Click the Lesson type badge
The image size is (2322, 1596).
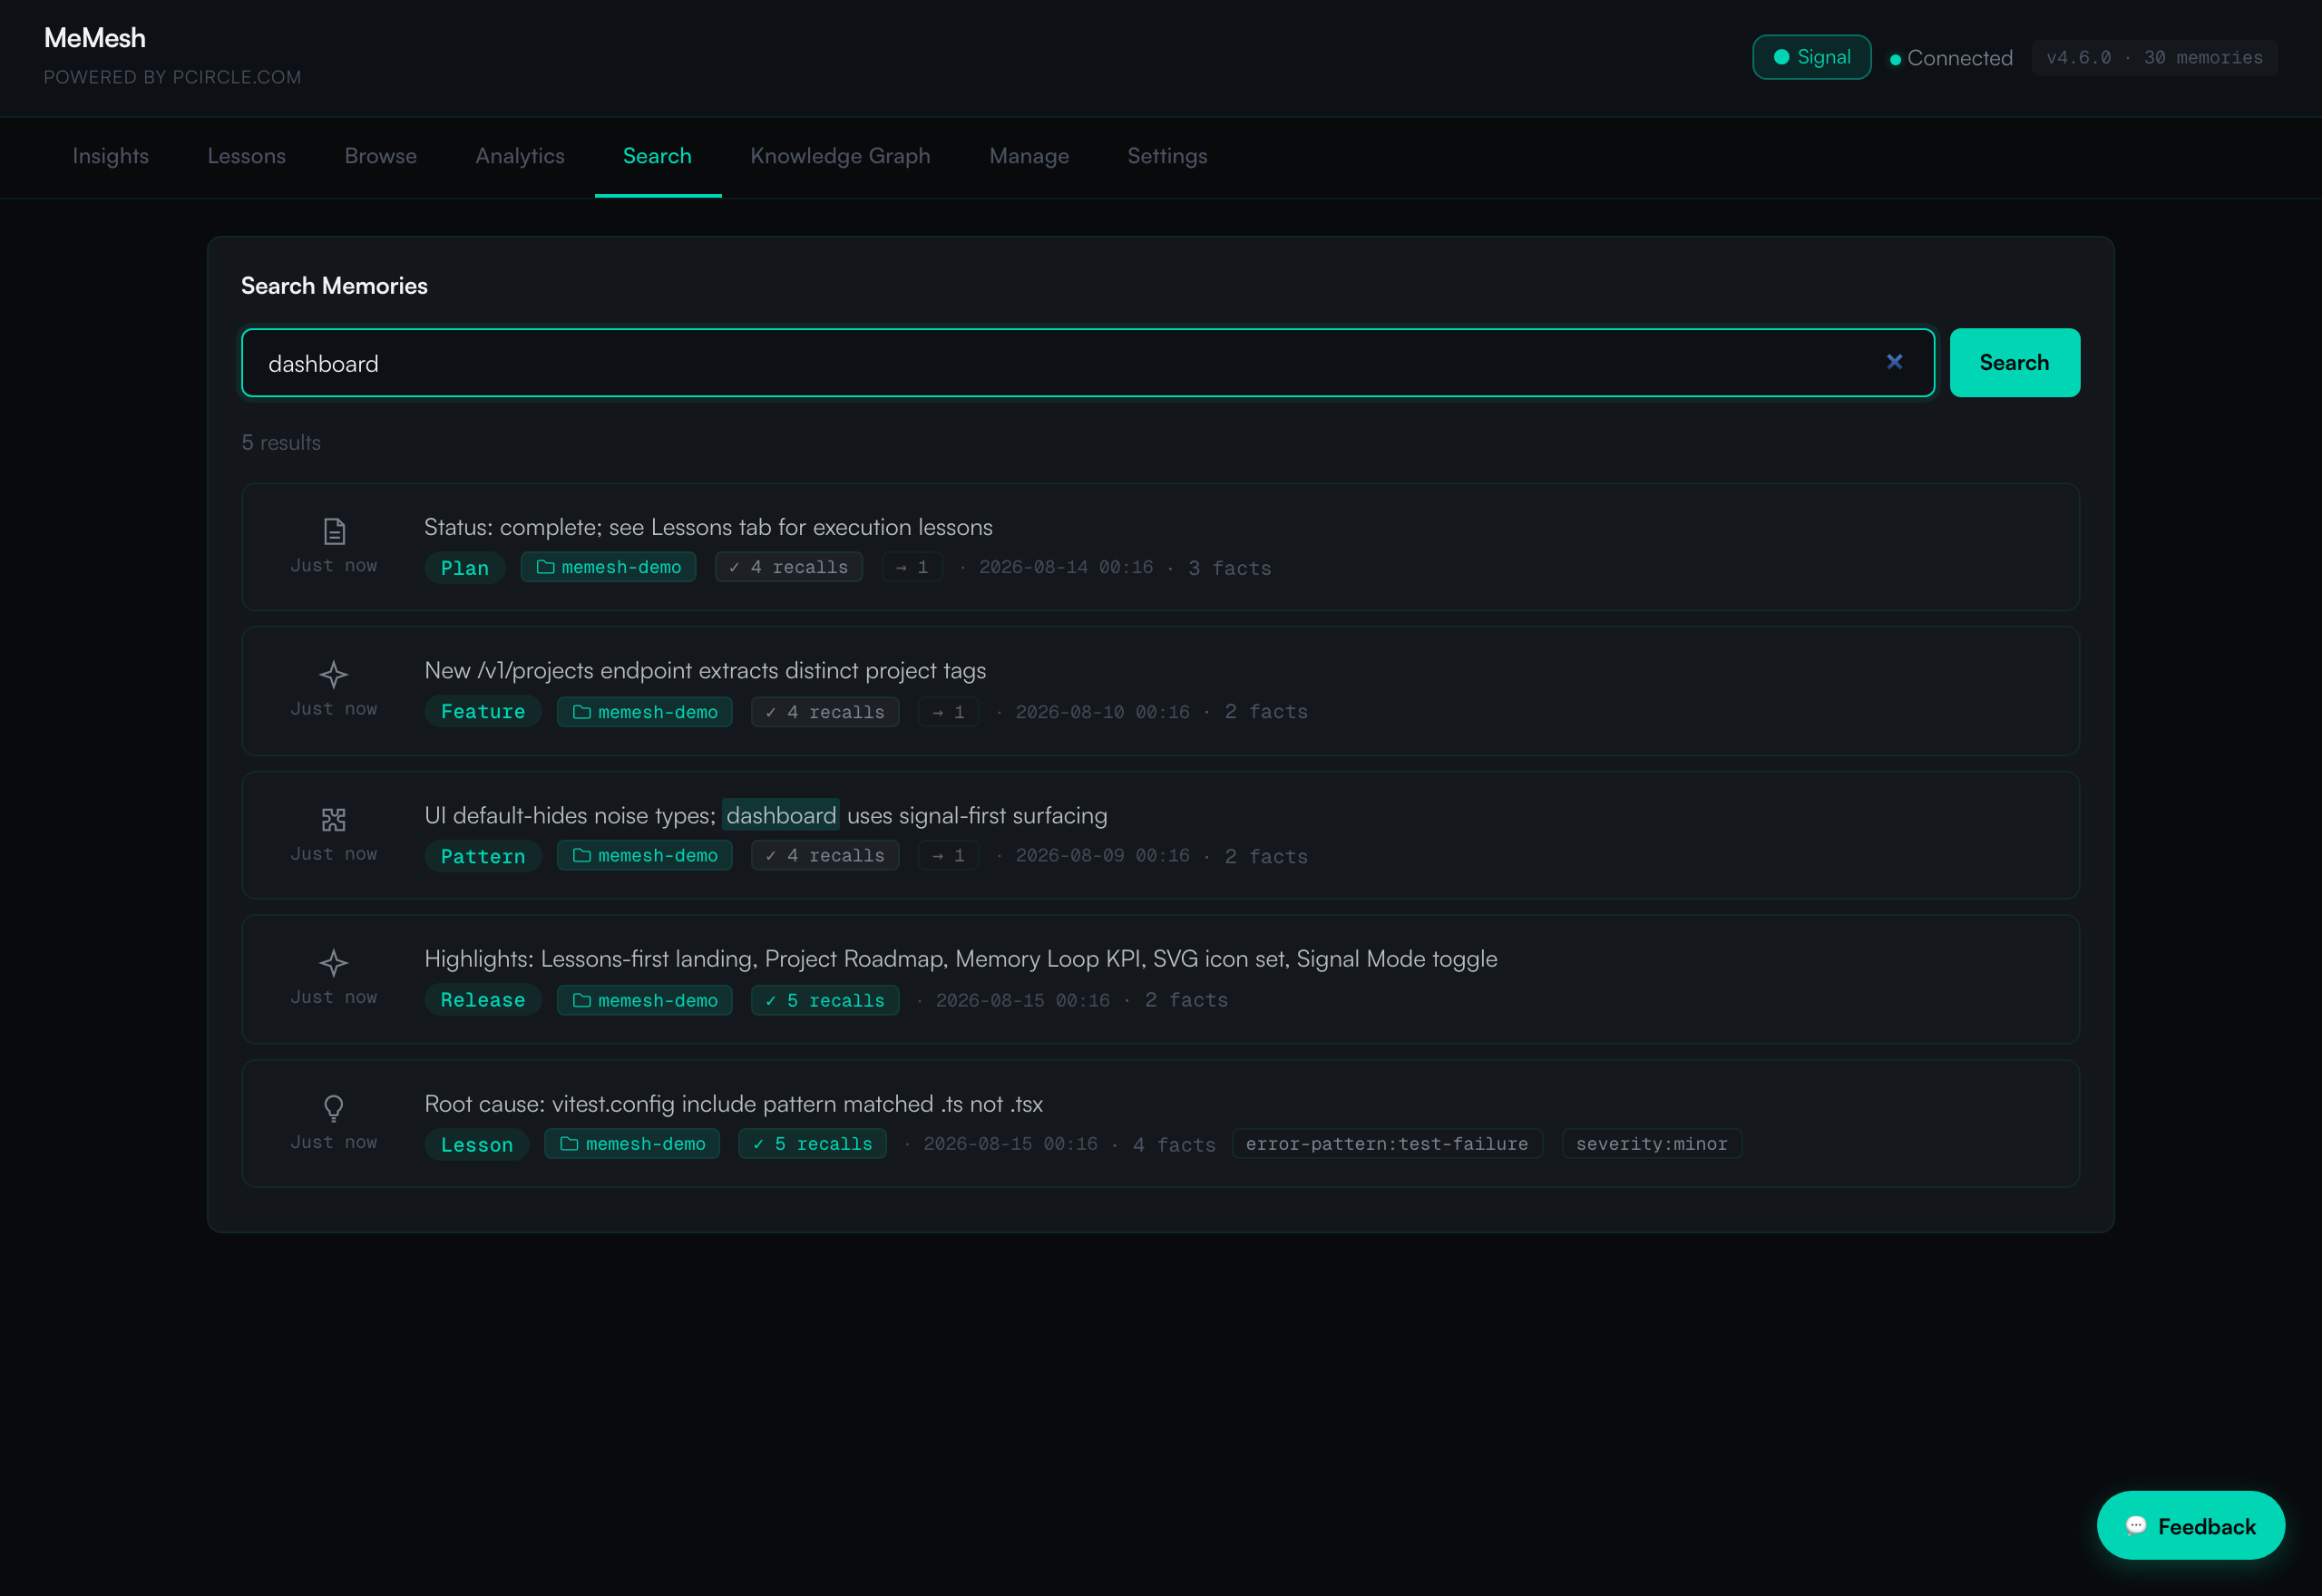click(477, 1144)
